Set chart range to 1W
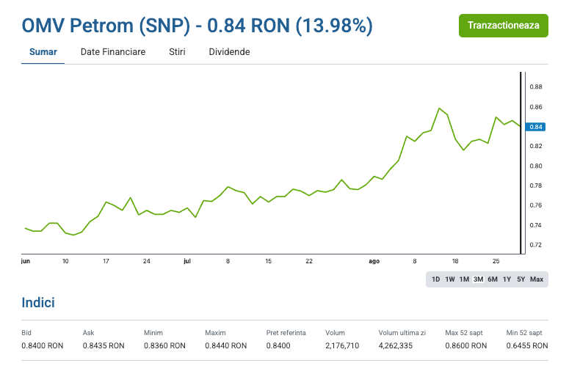The width and height of the screenshot is (580, 374). [449, 279]
